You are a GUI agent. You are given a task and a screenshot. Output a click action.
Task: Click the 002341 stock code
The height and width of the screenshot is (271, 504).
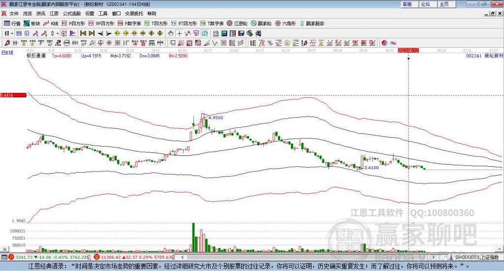(474, 56)
